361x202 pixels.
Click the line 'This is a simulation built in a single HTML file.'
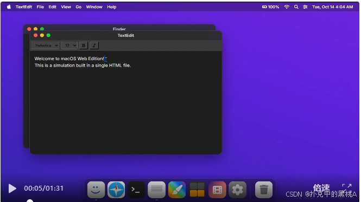[83, 66]
